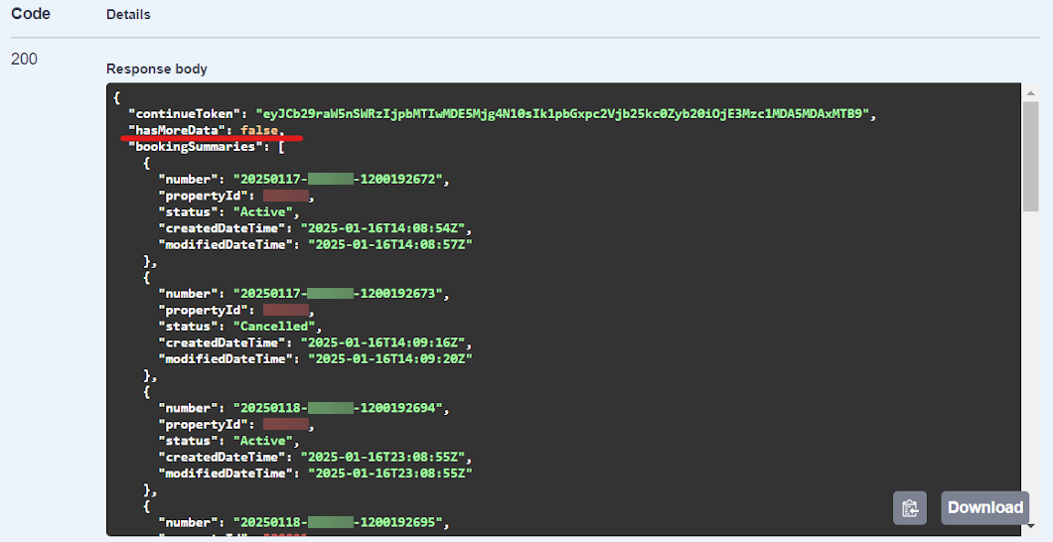
Task: Click booking number ending 1200192694
Action: [x=338, y=408]
